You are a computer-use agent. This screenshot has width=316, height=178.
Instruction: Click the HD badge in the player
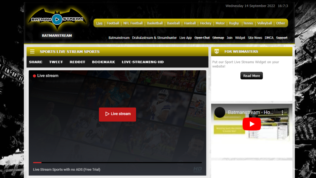[x=197, y=169]
